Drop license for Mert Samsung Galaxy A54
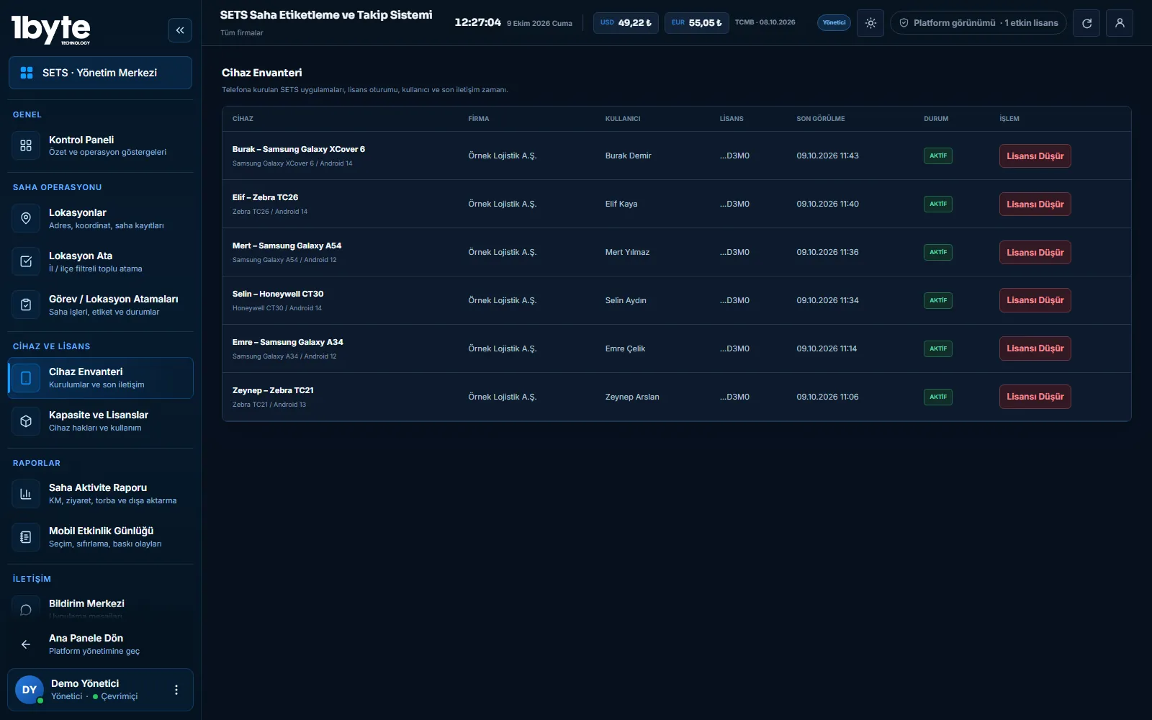The height and width of the screenshot is (720, 1152). pyautogui.click(x=1035, y=253)
